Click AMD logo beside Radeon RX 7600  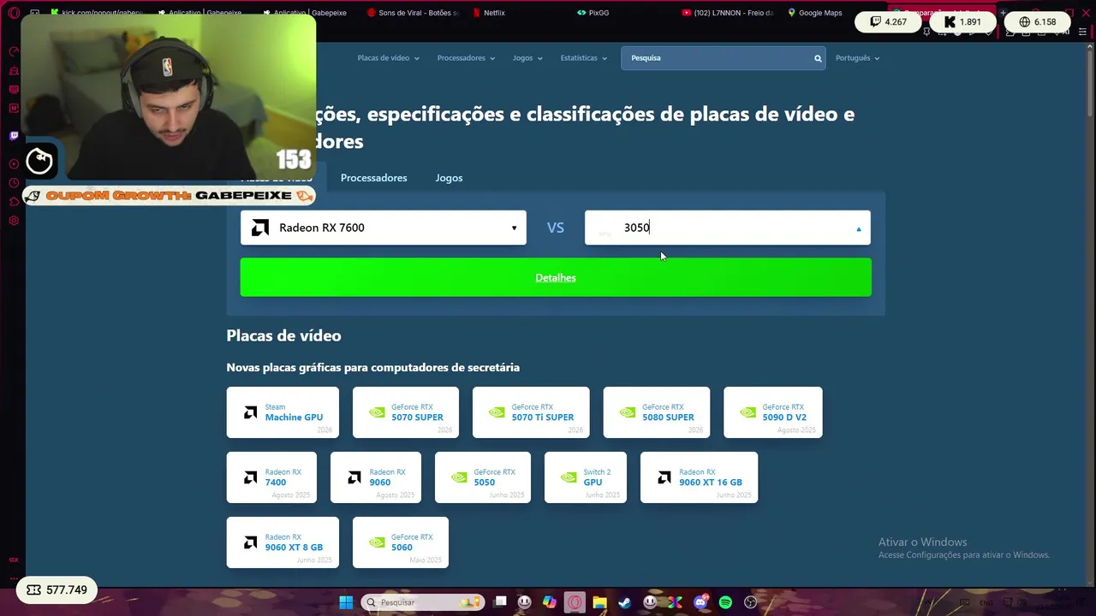click(x=260, y=228)
